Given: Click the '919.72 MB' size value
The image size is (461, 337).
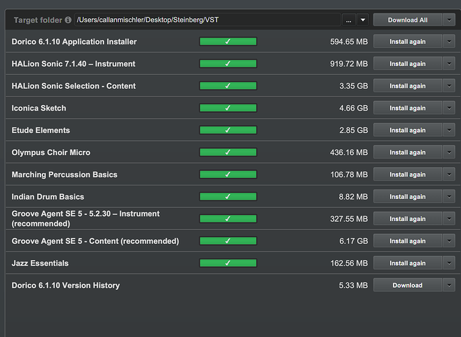Looking at the screenshot, I should pyautogui.click(x=349, y=64).
